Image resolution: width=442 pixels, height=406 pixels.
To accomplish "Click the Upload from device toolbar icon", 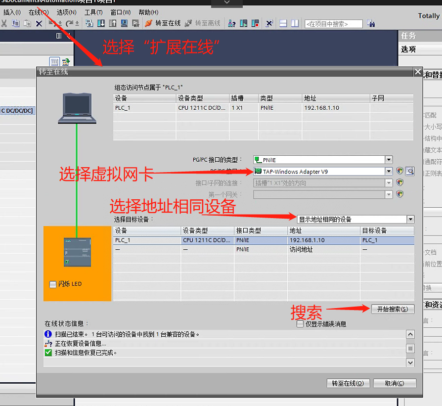I will pos(112,23).
